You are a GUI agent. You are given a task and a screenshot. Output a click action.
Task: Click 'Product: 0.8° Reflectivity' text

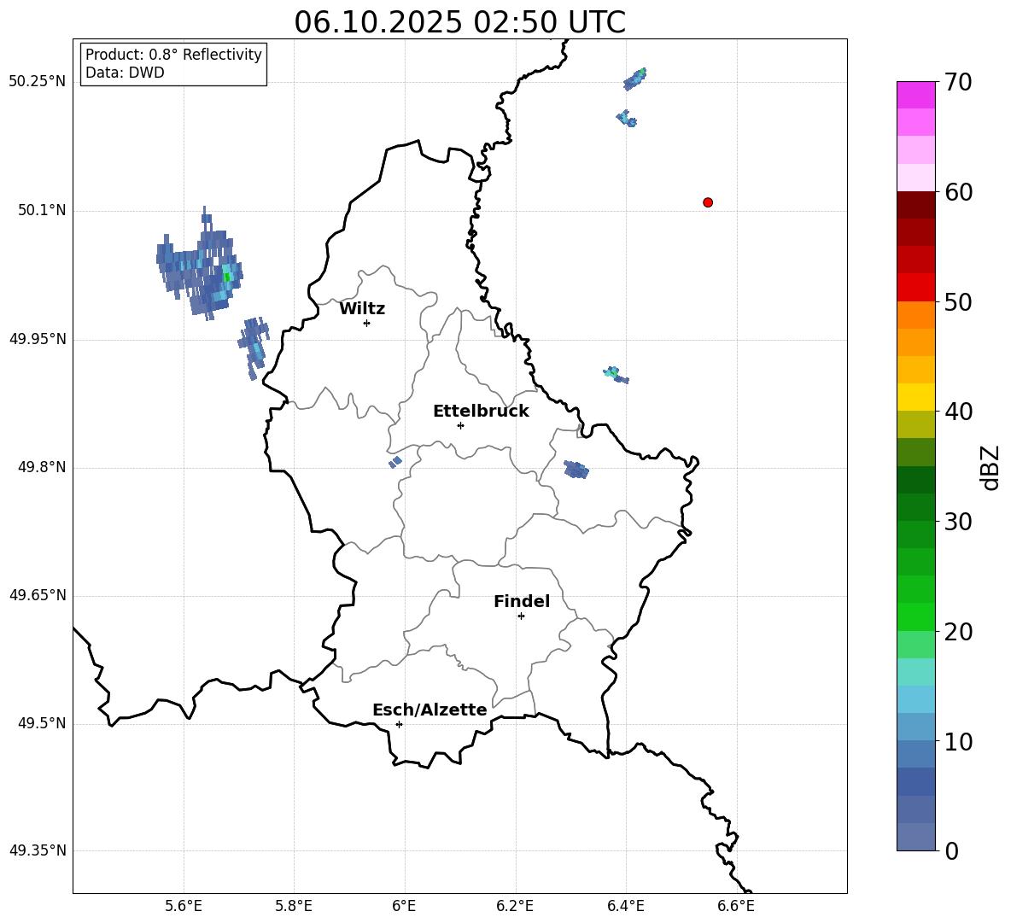(x=173, y=55)
